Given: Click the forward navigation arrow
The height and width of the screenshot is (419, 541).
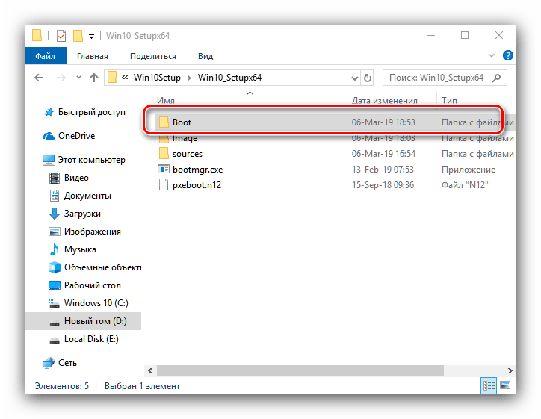Looking at the screenshot, I should 61,78.
